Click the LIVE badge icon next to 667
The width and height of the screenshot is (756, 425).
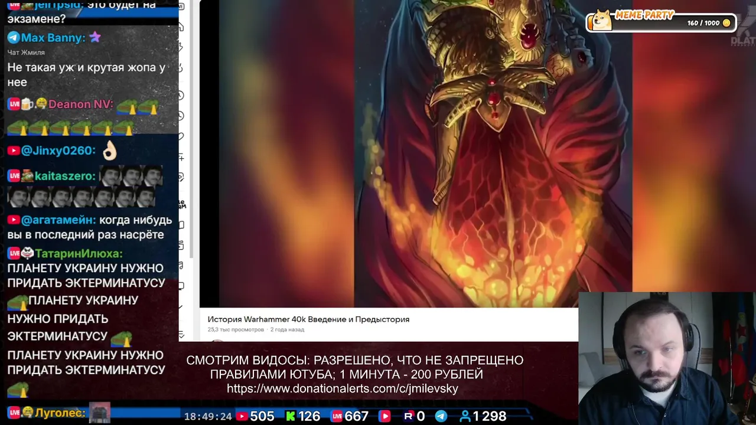(x=336, y=416)
